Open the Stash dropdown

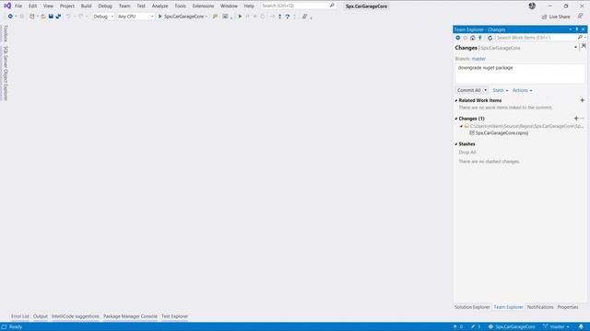500,90
